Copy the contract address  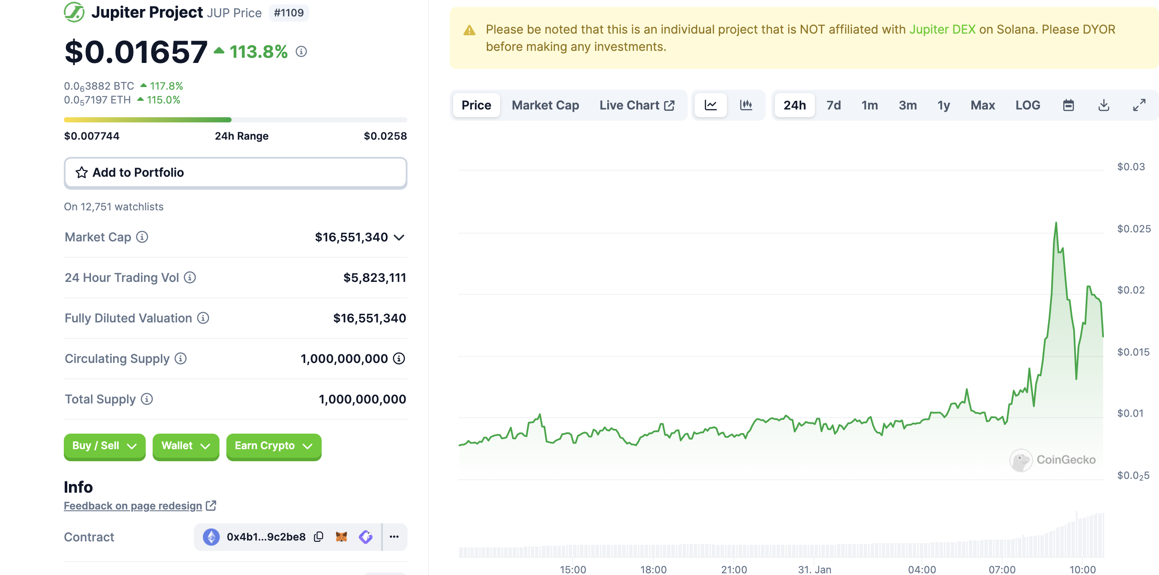click(319, 537)
